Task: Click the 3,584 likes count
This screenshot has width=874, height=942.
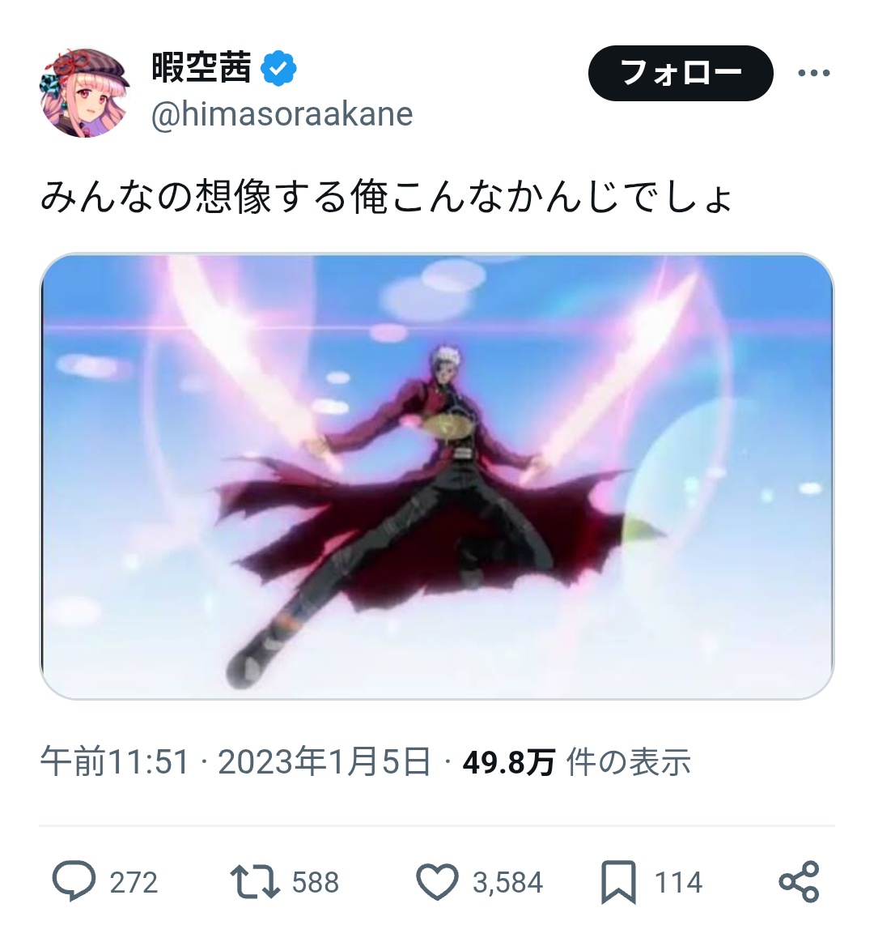Action: tap(508, 883)
